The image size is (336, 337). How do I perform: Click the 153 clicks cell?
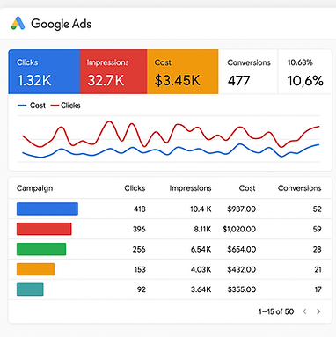point(140,269)
